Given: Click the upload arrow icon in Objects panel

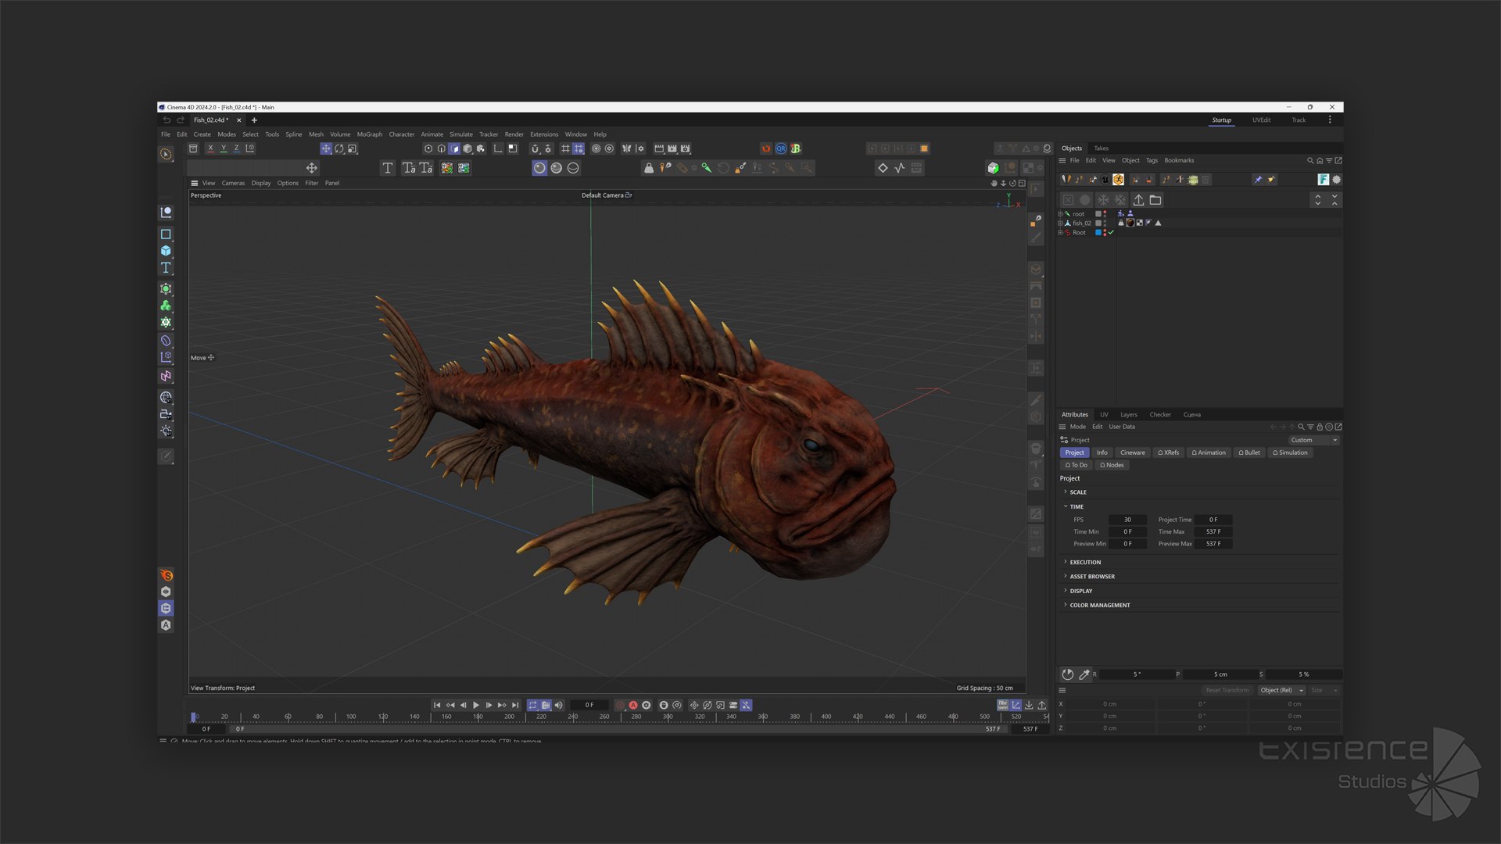Looking at the screenshot, I should coord(1138,200).
